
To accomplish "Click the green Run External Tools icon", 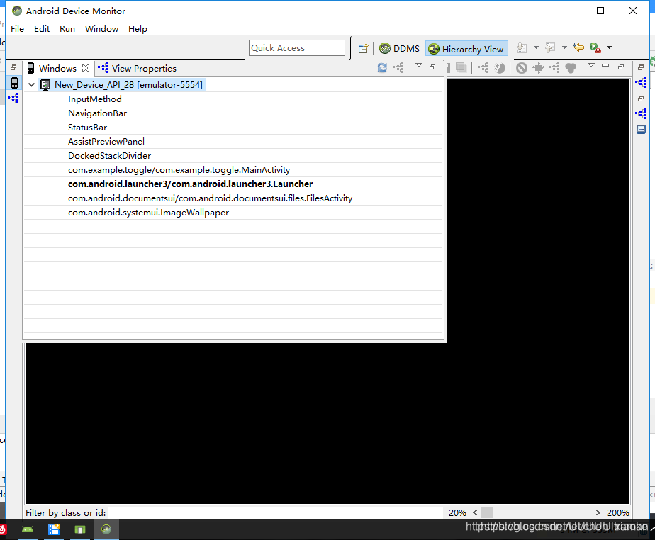I will click(595, 47).
